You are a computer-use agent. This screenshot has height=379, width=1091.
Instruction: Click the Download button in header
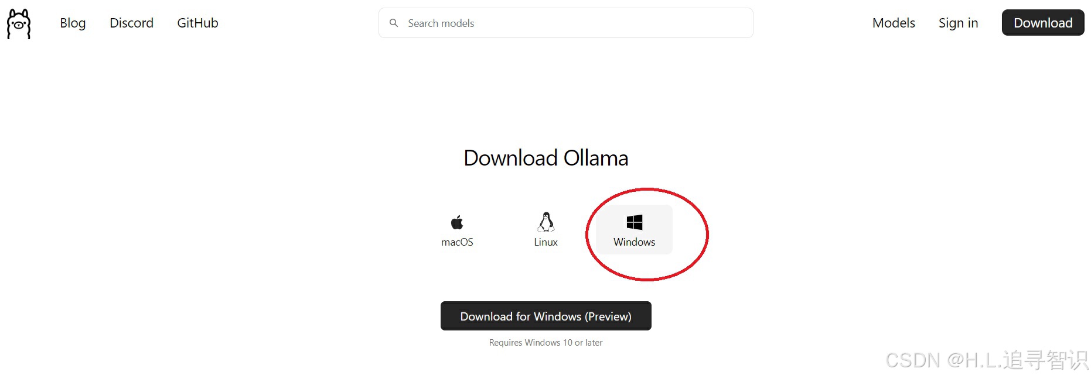click(x=1043, y=23)
